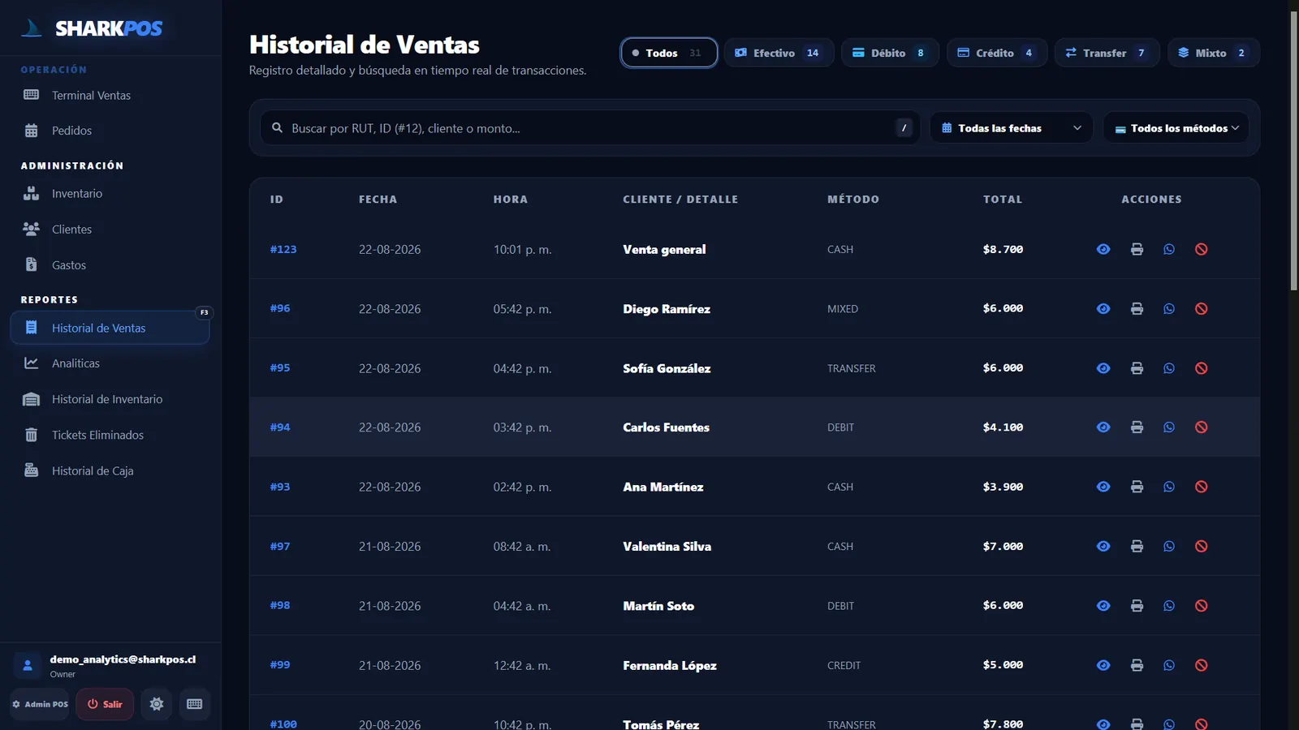Open sale ID #93 link
The image size is (1299, 730).
pyautogui.click(x=280, y=487)
